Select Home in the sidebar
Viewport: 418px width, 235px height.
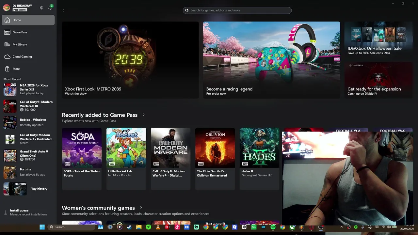[28, 20]
